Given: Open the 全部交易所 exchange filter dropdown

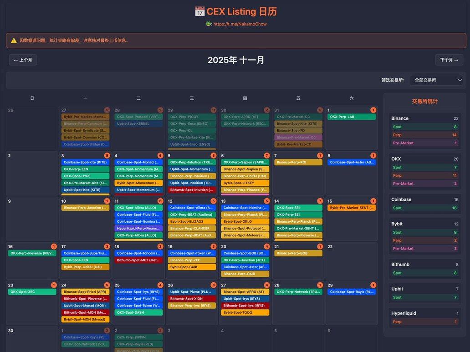Looking at the screenshot, I should pyautogui.click(x=436, y=80).
